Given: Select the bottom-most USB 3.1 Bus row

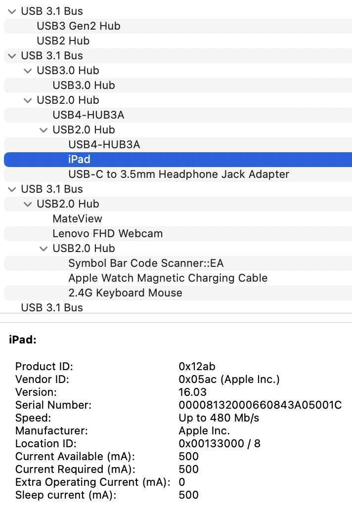Looking at the screenshot, I should [x=52, y=308].
